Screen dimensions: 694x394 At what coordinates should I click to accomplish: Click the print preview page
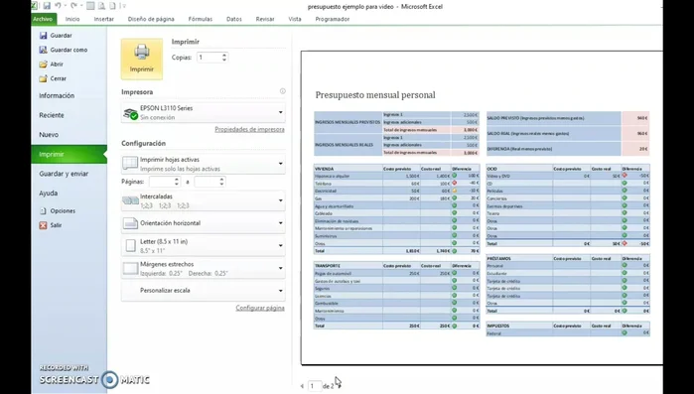[482, 207]
